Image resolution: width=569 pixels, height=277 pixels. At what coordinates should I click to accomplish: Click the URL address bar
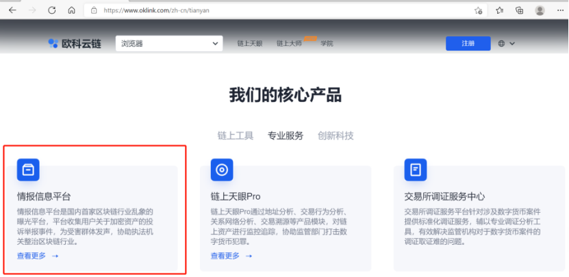point(274,10)
